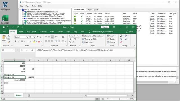This screenshot has height=101, width=180.
Task: Click the Share button
Action: point(130,32)
